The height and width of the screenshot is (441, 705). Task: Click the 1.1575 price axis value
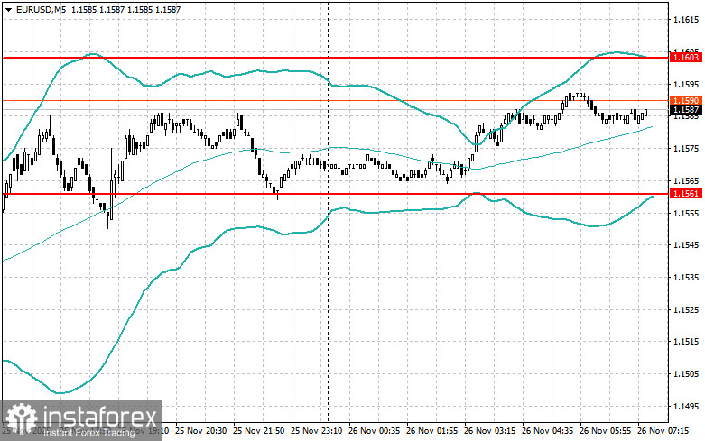click(x=686, y=149)
